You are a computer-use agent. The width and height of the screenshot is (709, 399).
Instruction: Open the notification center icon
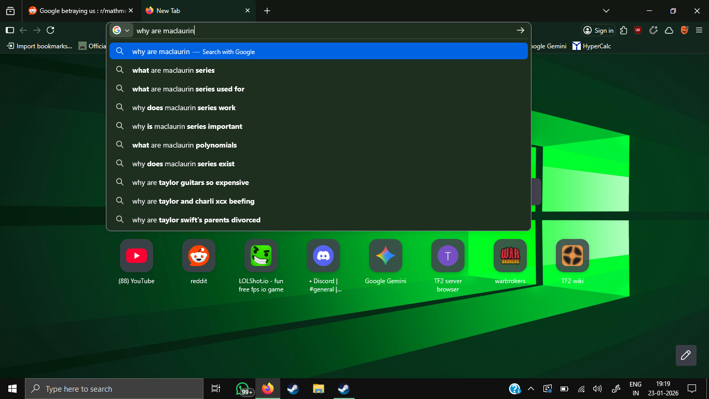691,389
